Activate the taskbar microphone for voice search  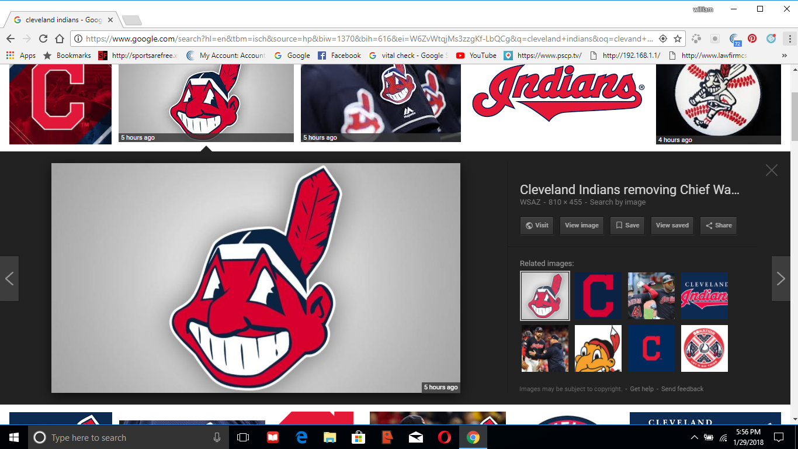pos(217,437)
